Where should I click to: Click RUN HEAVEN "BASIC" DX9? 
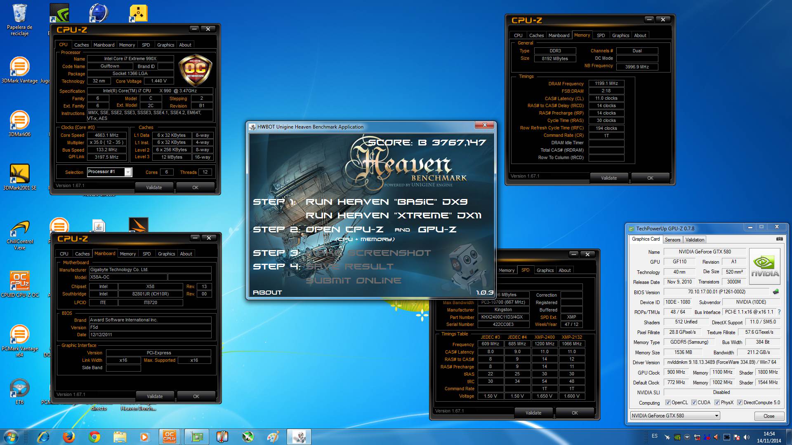[387, 202]
